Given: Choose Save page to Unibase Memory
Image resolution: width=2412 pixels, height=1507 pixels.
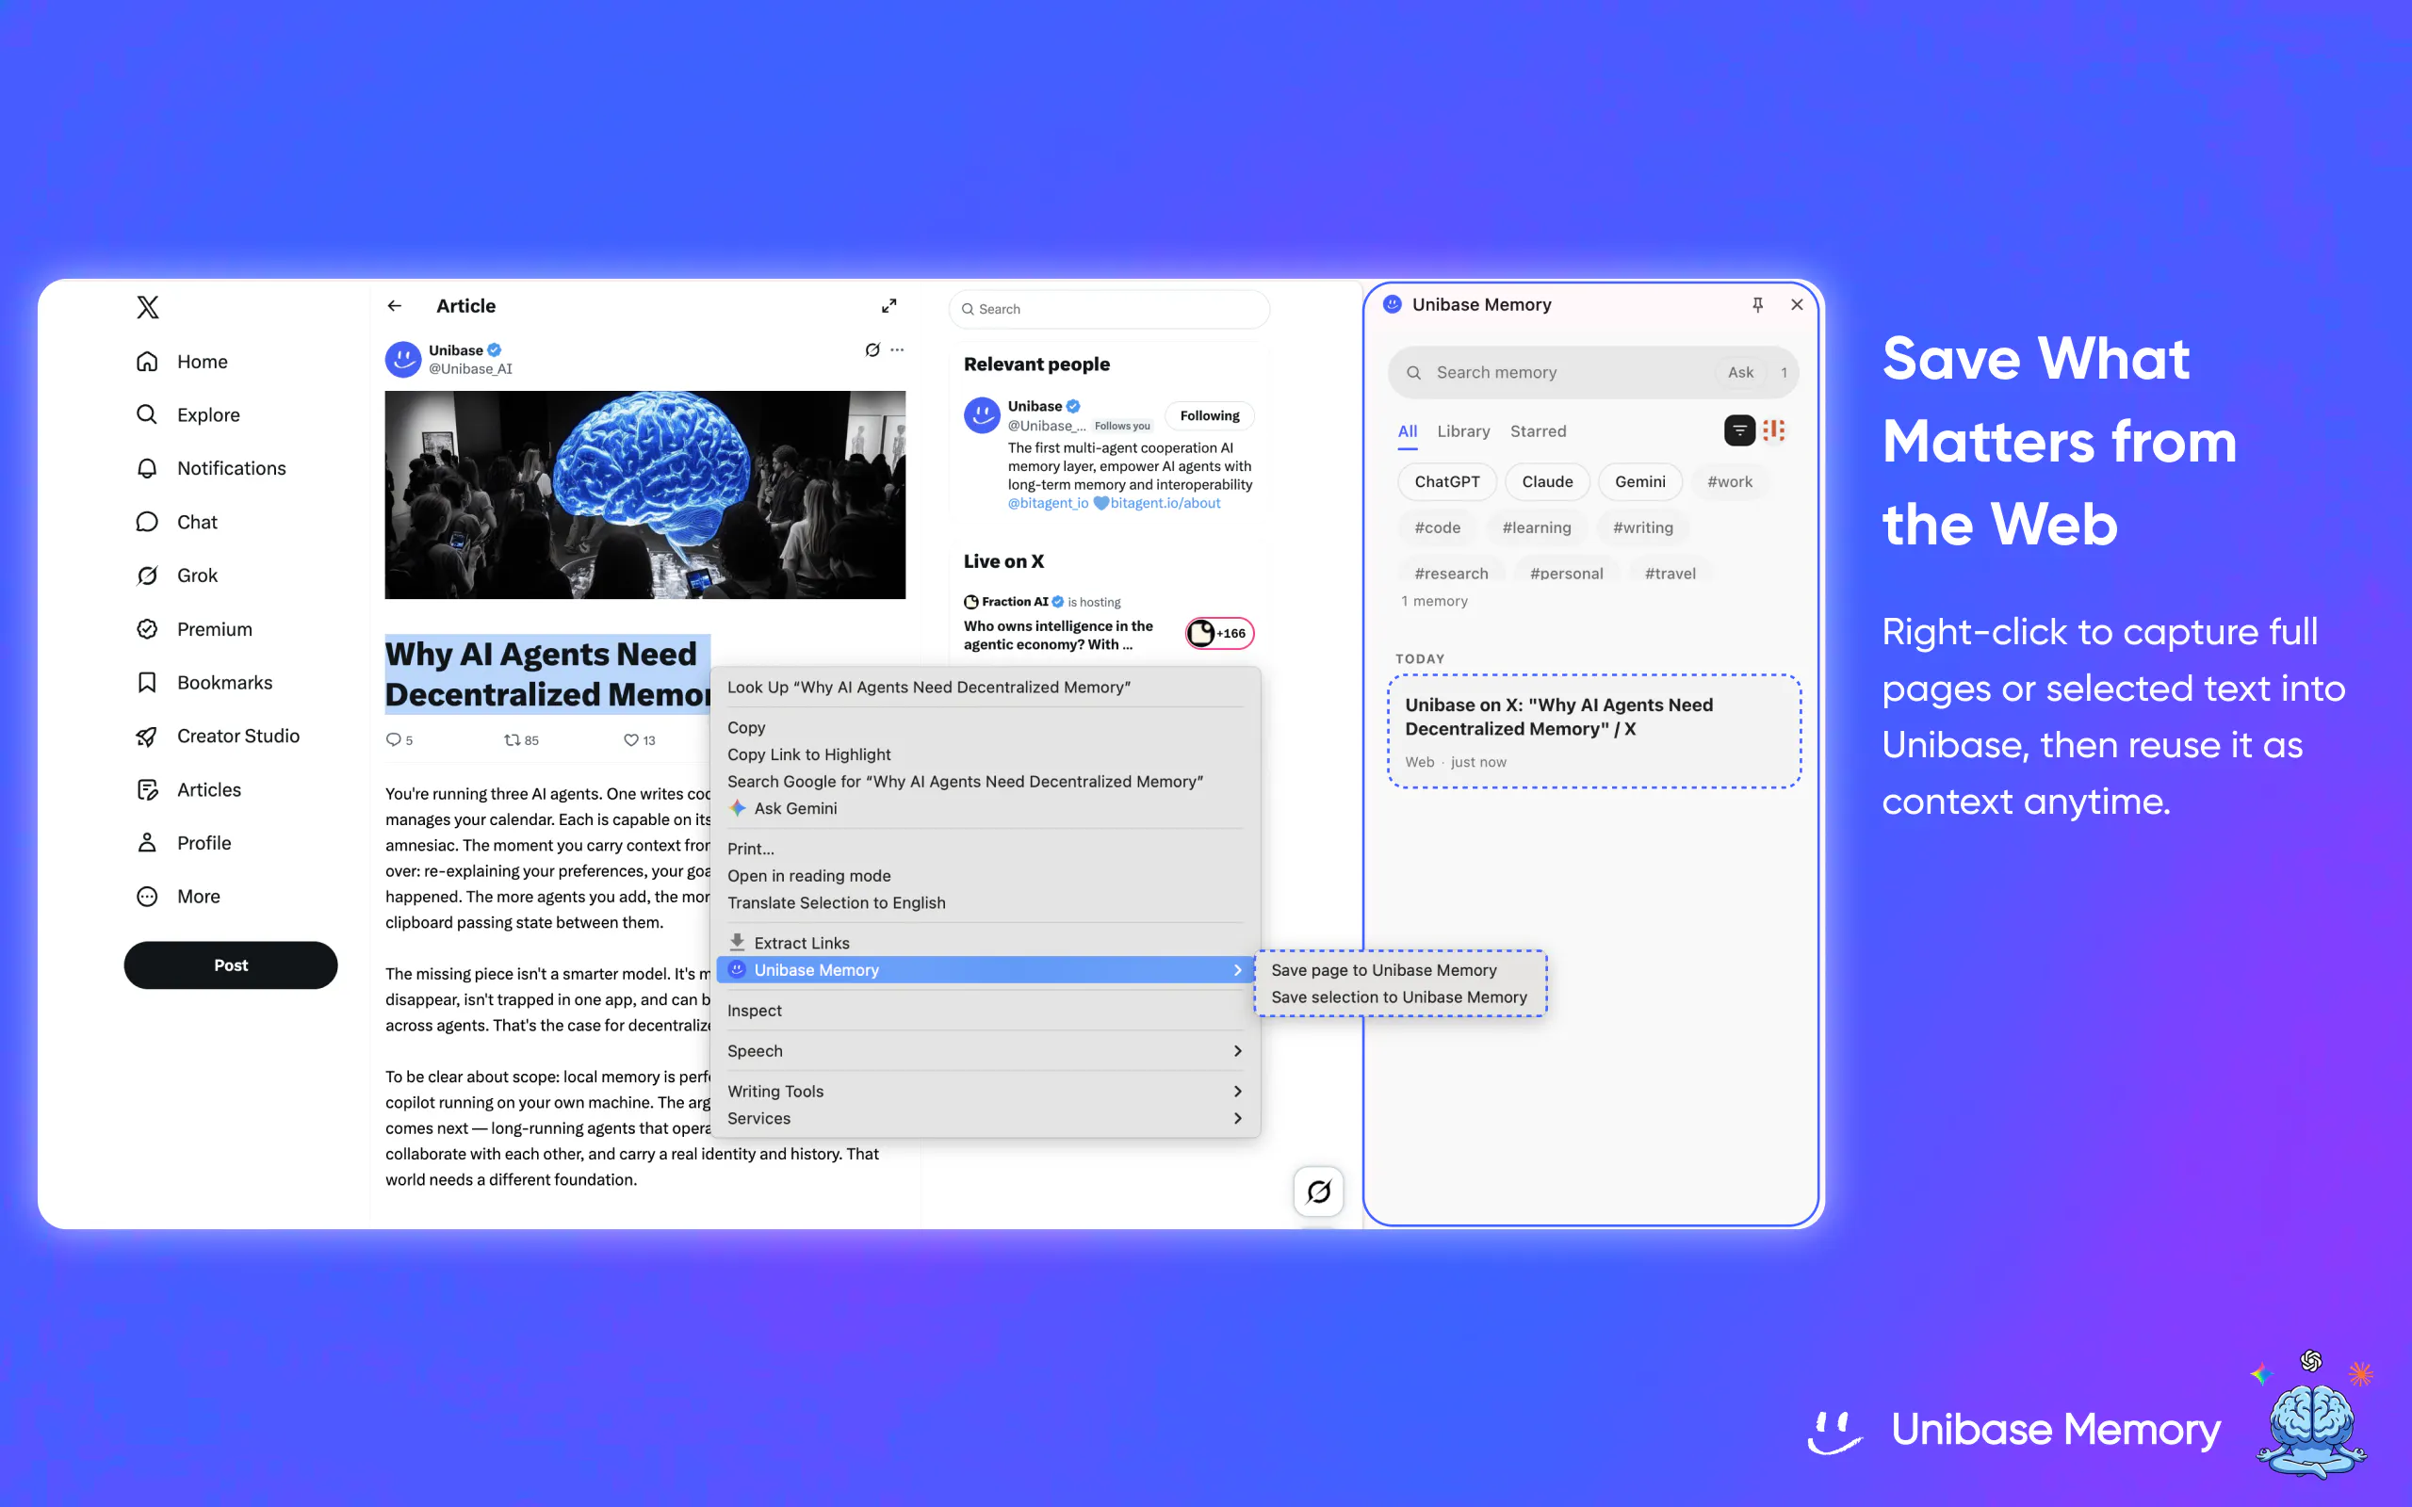Looking at the screenshot, I should pyautogui.click(x=1400, y=970).
